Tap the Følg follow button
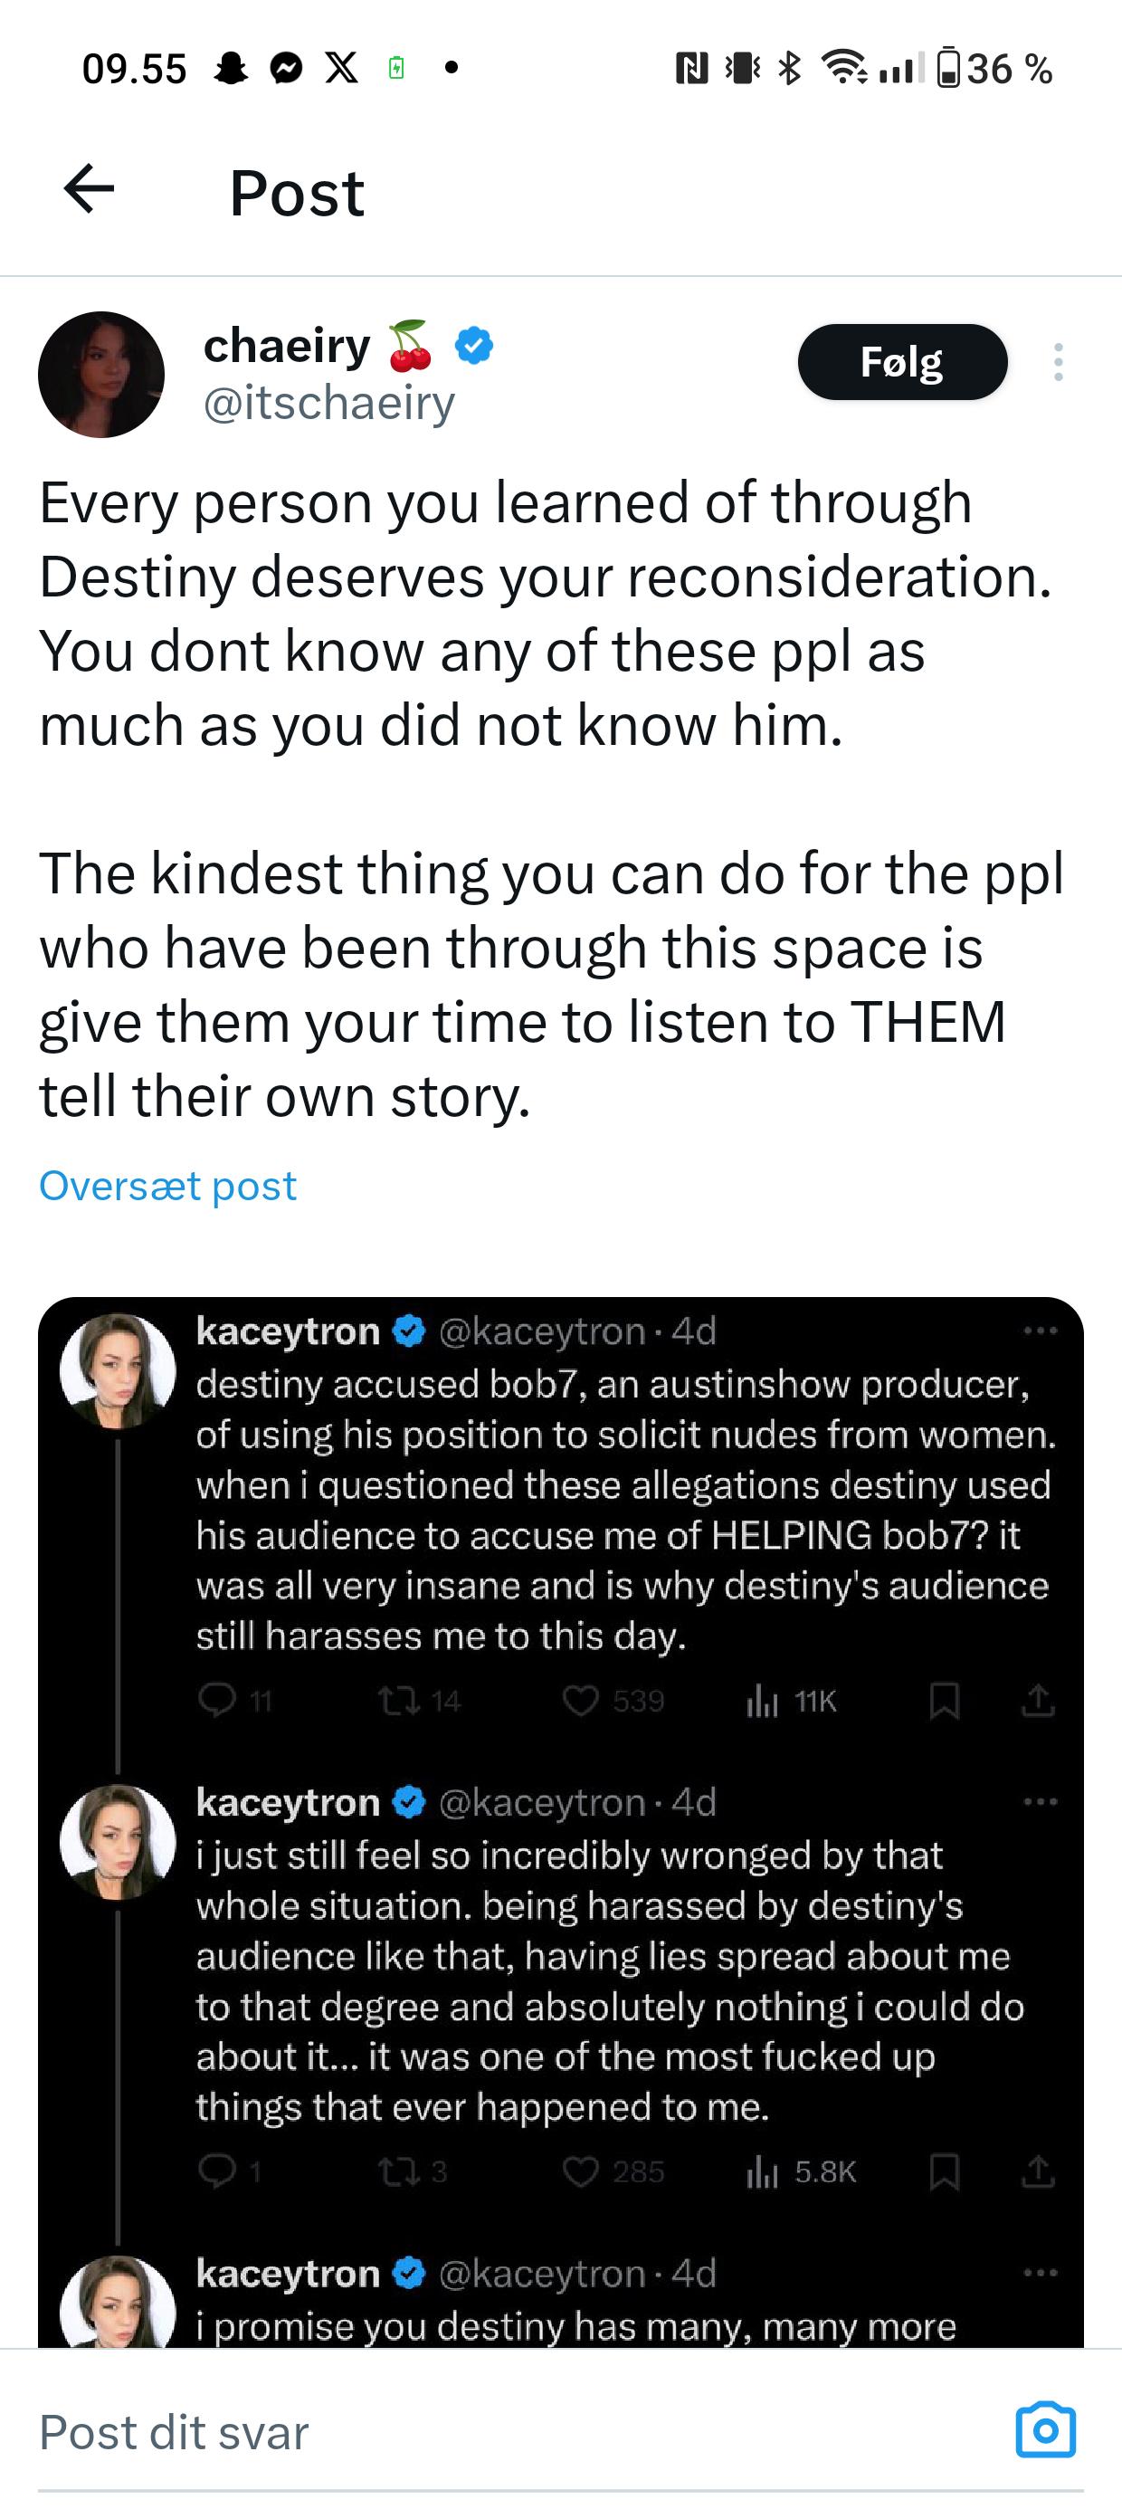The width and height of the screenshot is (1122, 2509). [x=902, y=362]
